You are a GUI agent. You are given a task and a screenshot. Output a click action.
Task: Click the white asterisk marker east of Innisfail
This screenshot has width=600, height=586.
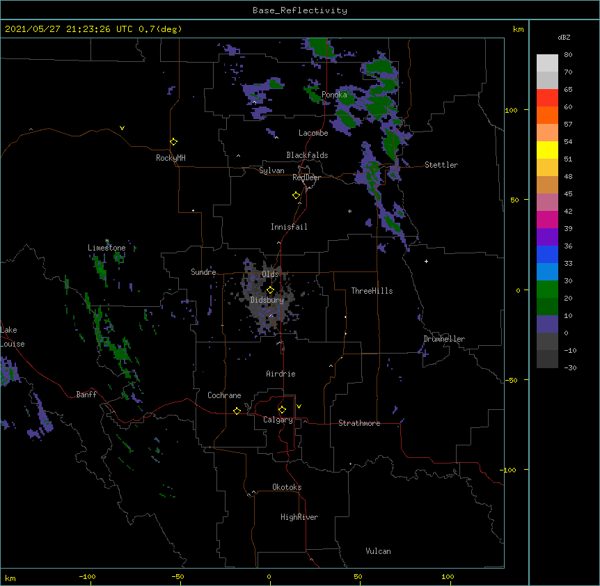(349, 211)
